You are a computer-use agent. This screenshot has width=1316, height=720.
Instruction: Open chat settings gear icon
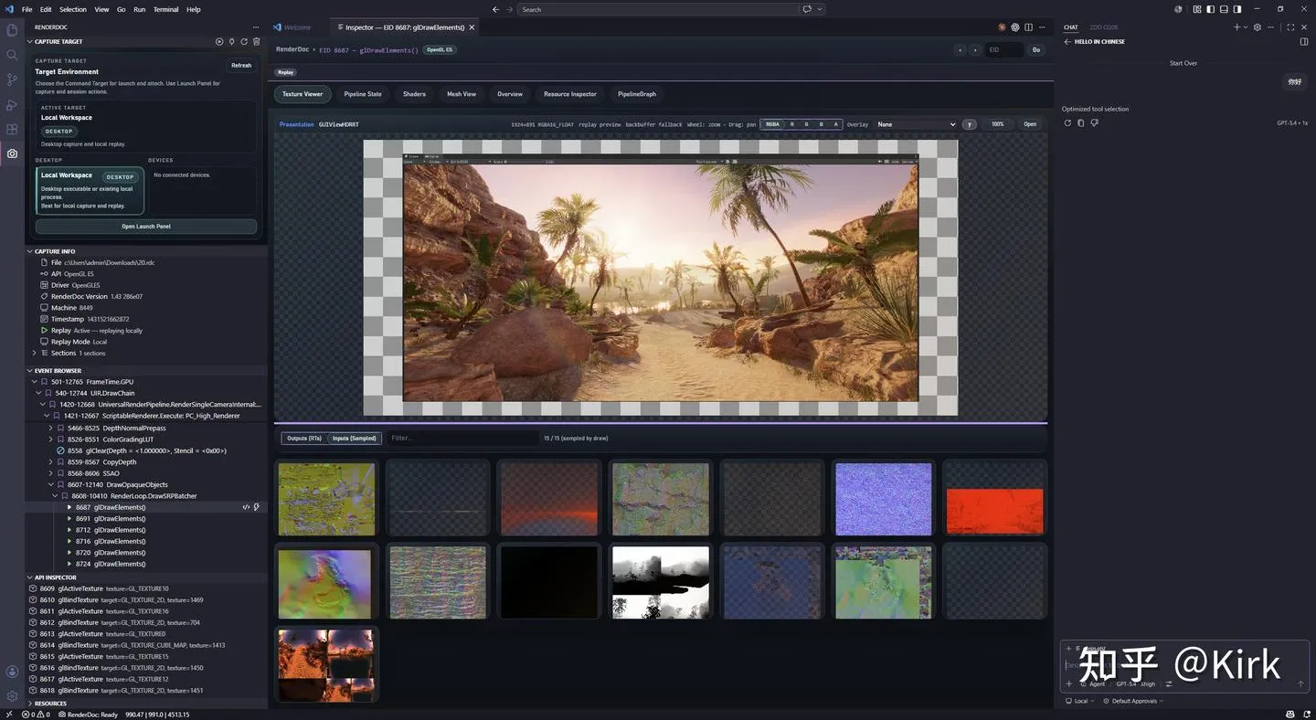(1258, 27)
